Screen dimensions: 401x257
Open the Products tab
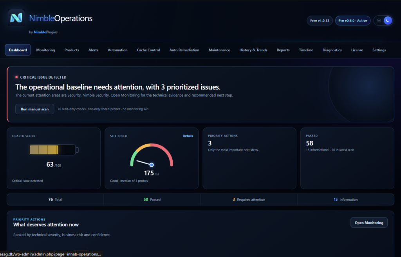click(72, 50)
